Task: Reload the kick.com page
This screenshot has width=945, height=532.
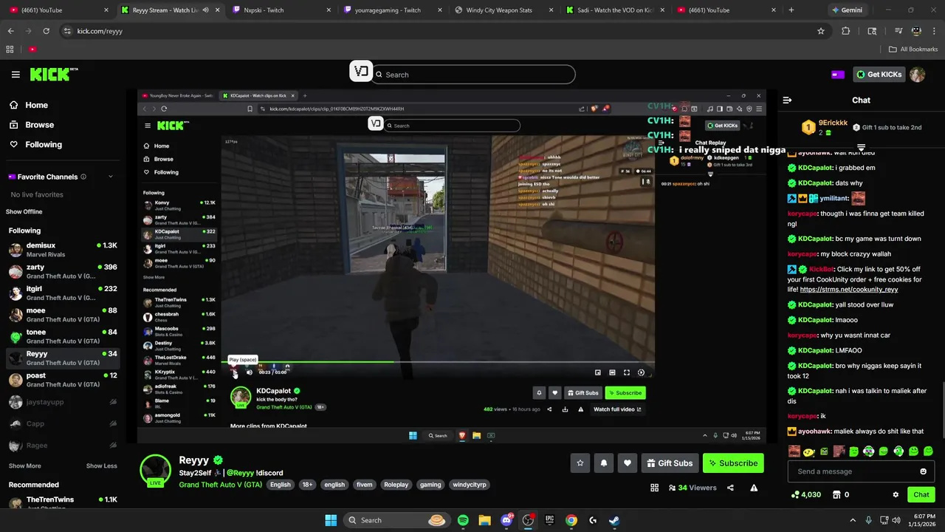Action: coord(46,31)
